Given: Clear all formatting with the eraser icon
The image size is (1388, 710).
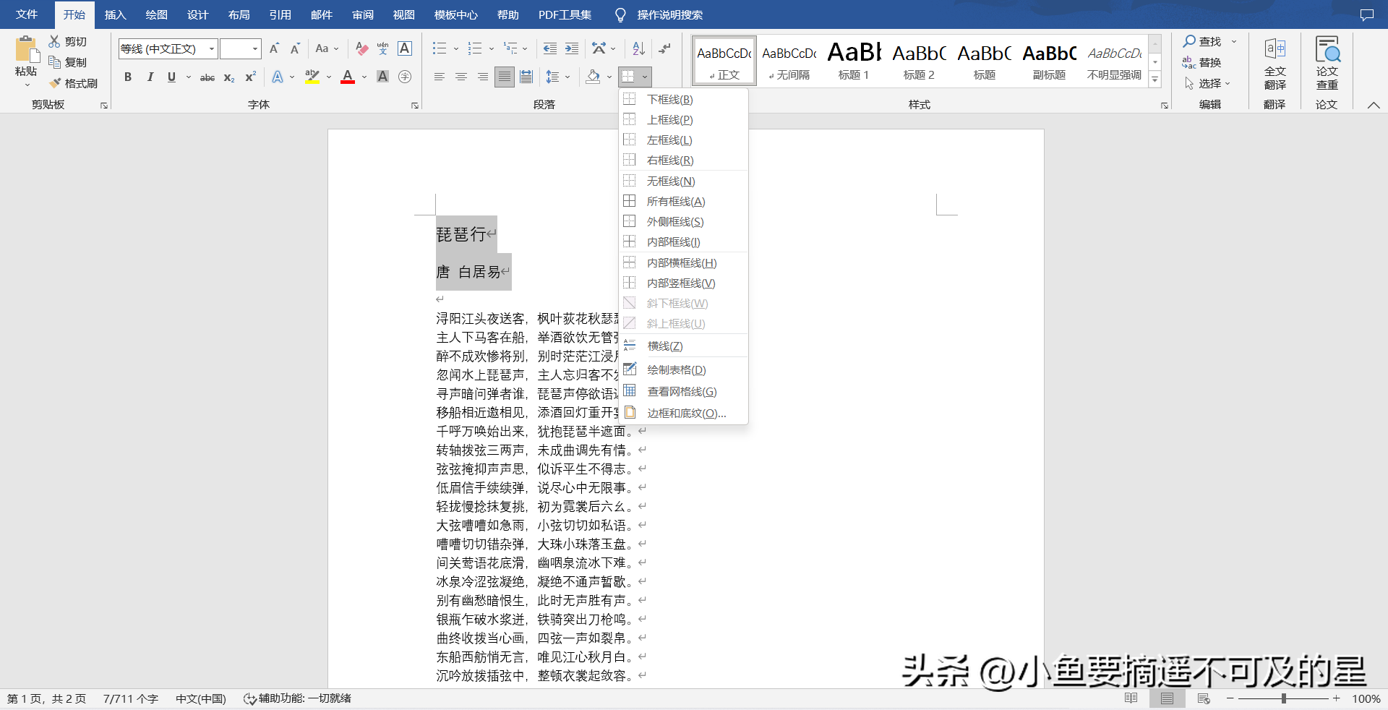Looking at the screenshot, I should [x=362, y=48].
